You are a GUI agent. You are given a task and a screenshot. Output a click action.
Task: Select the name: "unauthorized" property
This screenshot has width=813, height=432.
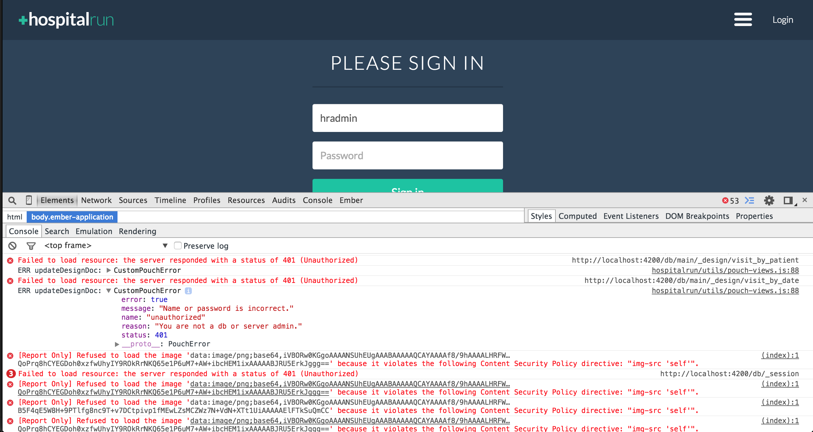coord(163,317)
